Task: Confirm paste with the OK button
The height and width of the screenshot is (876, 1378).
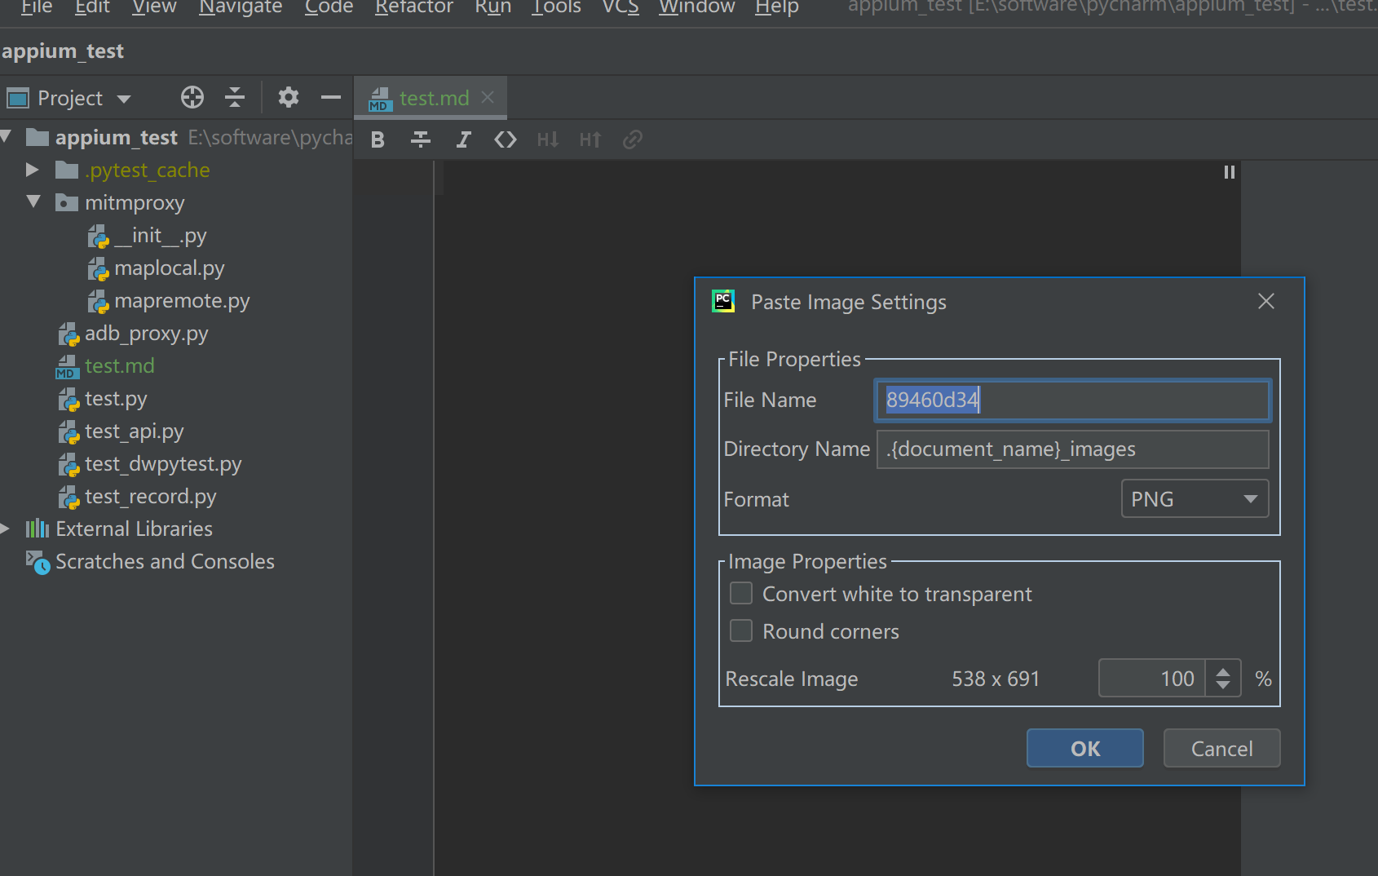Action: pos(1084,749)
